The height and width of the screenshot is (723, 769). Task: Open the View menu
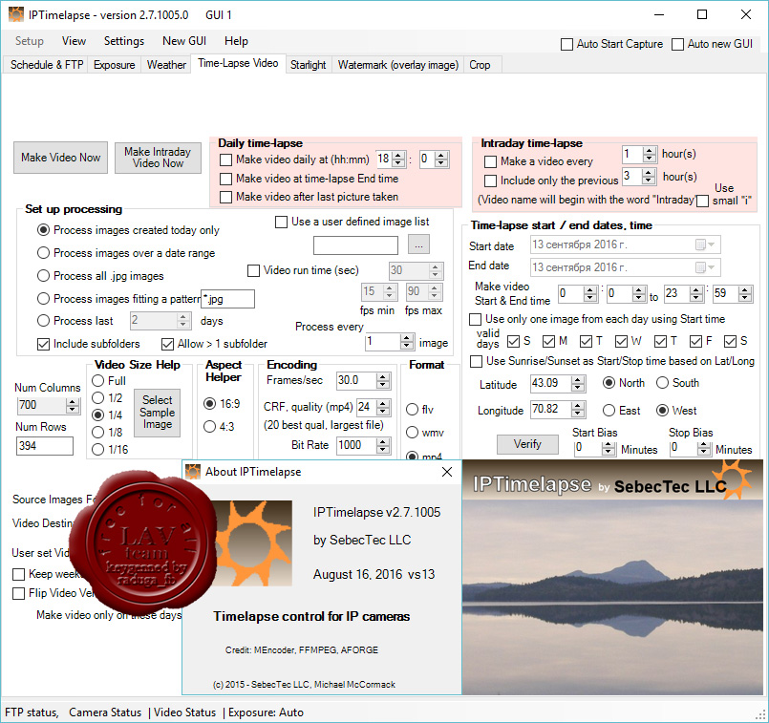(x=75, y=41)
